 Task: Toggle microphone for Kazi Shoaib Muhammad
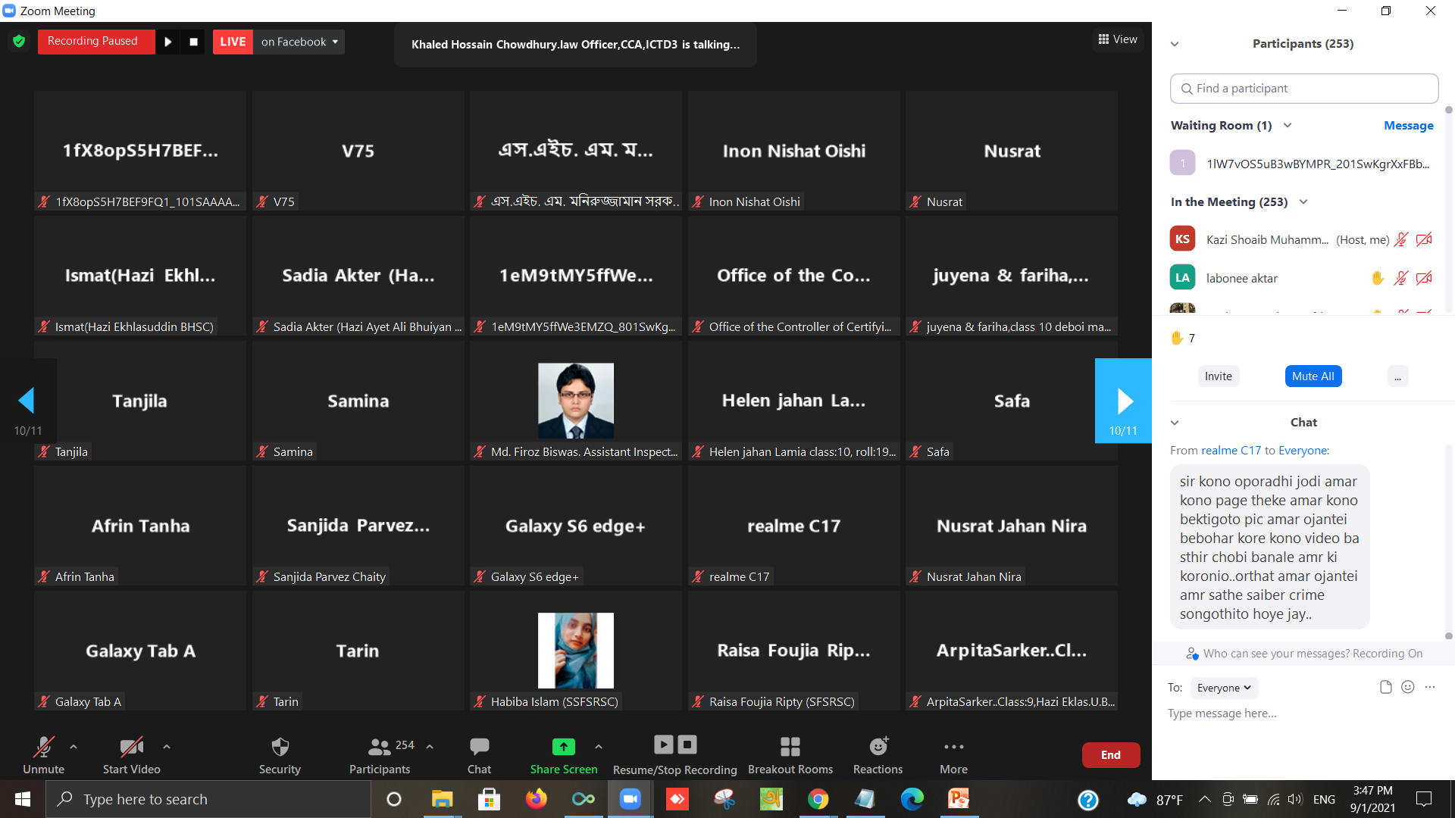point(1401,240)
